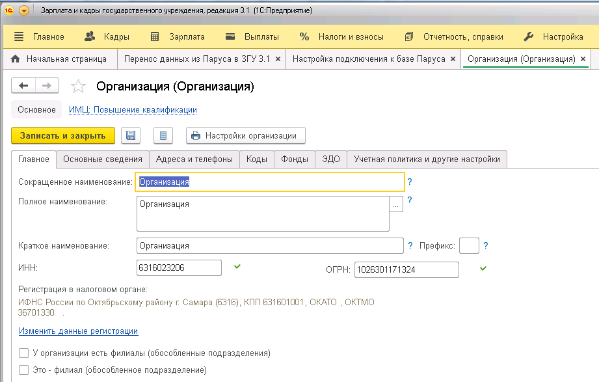Click the back navigation arrow

pos(24,86)
